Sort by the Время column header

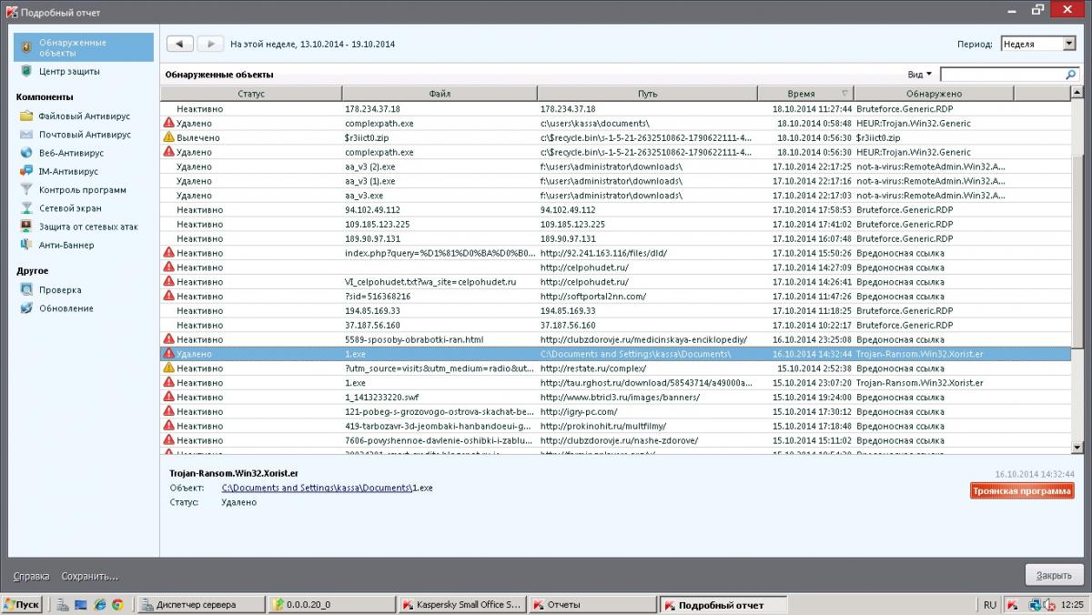(801, 94)
